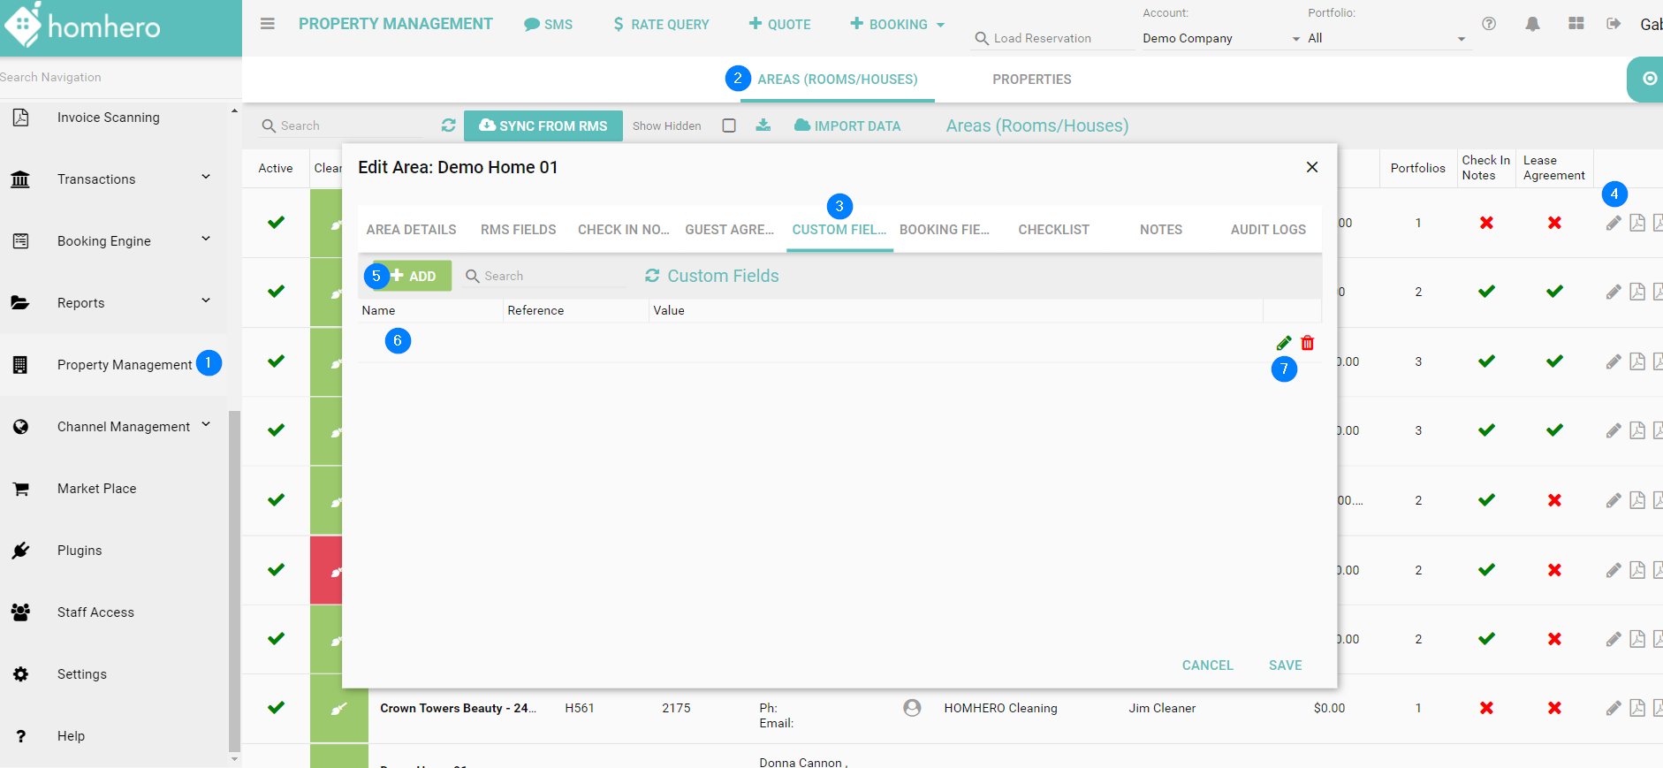Click the download icon next to Show Hidden
This screenshot has width=1663, height=768.
click(763, 125)
